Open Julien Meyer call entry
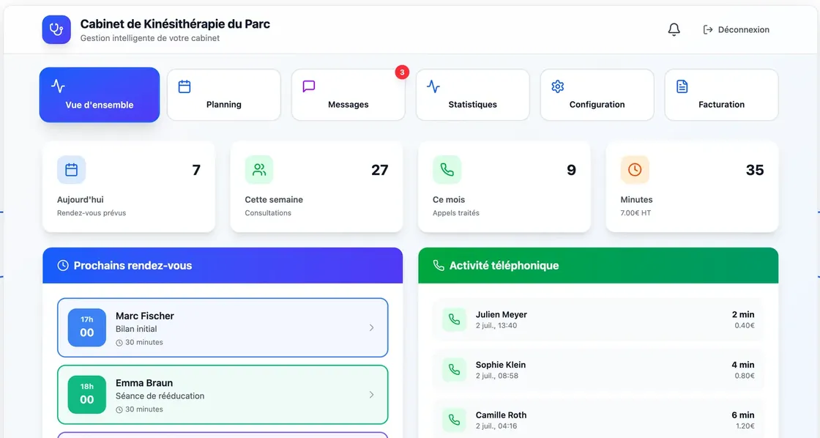 598,319
